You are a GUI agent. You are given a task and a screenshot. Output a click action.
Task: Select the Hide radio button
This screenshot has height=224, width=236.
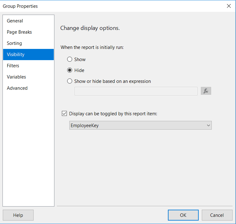[70, 70]
